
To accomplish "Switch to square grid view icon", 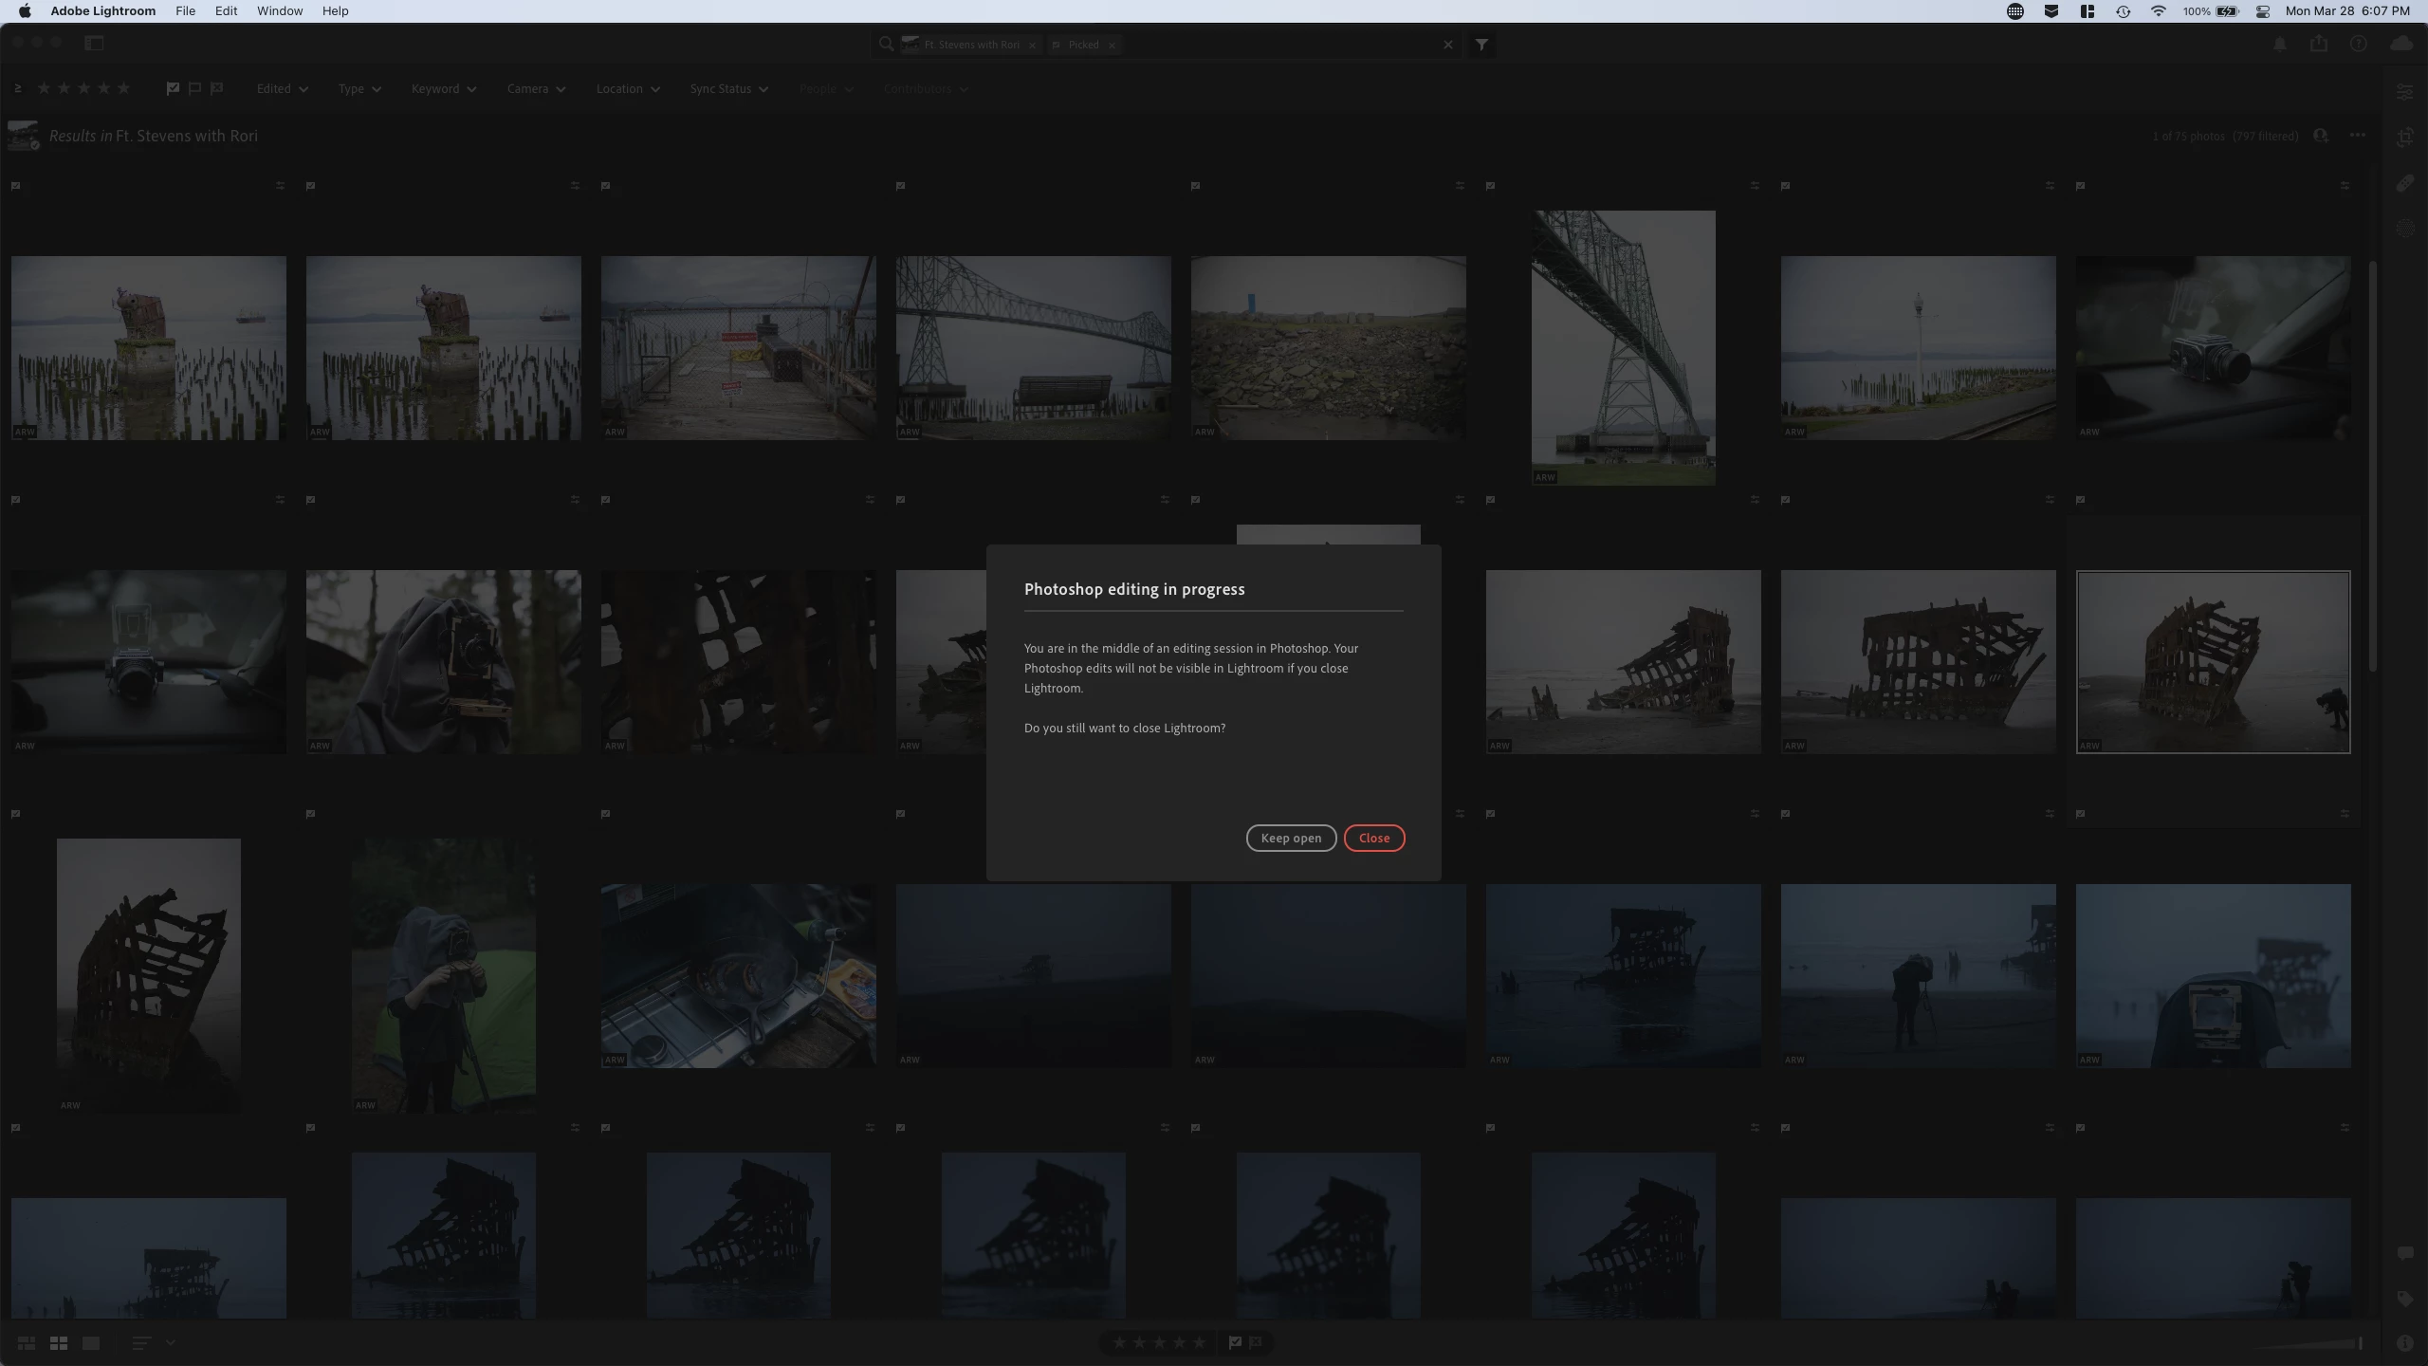I will coord(59,1343).
